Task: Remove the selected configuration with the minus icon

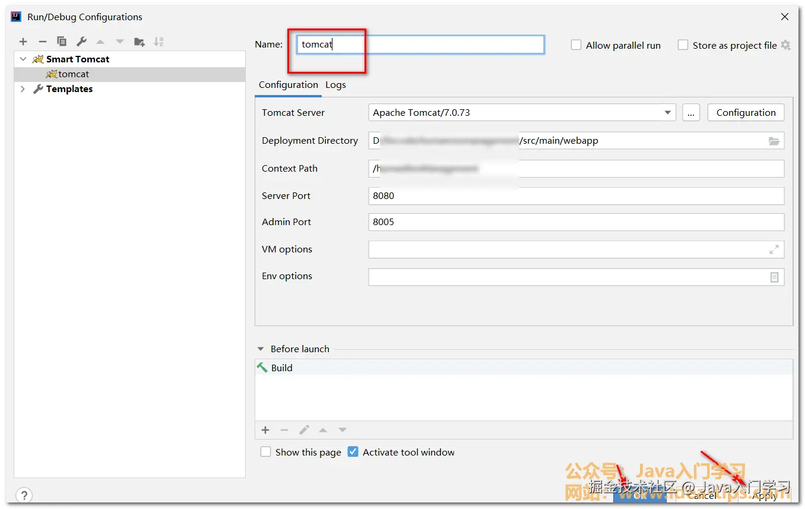Action: coord(42,42)
